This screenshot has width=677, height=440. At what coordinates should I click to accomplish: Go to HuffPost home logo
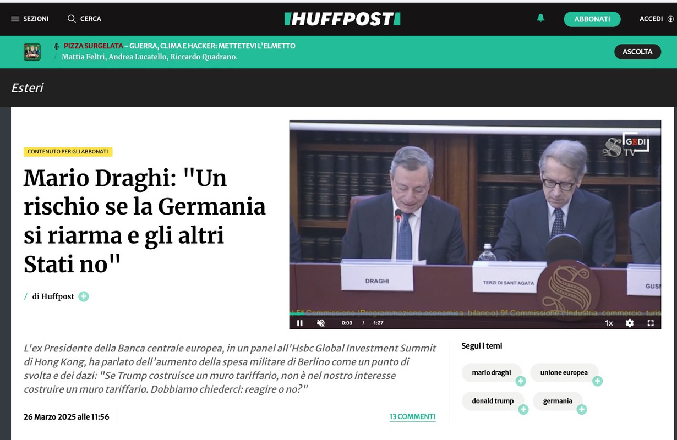(342, 19)
